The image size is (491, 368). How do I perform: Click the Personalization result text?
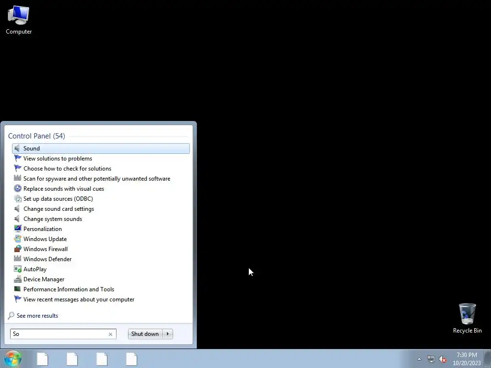(x=43, y=229)
